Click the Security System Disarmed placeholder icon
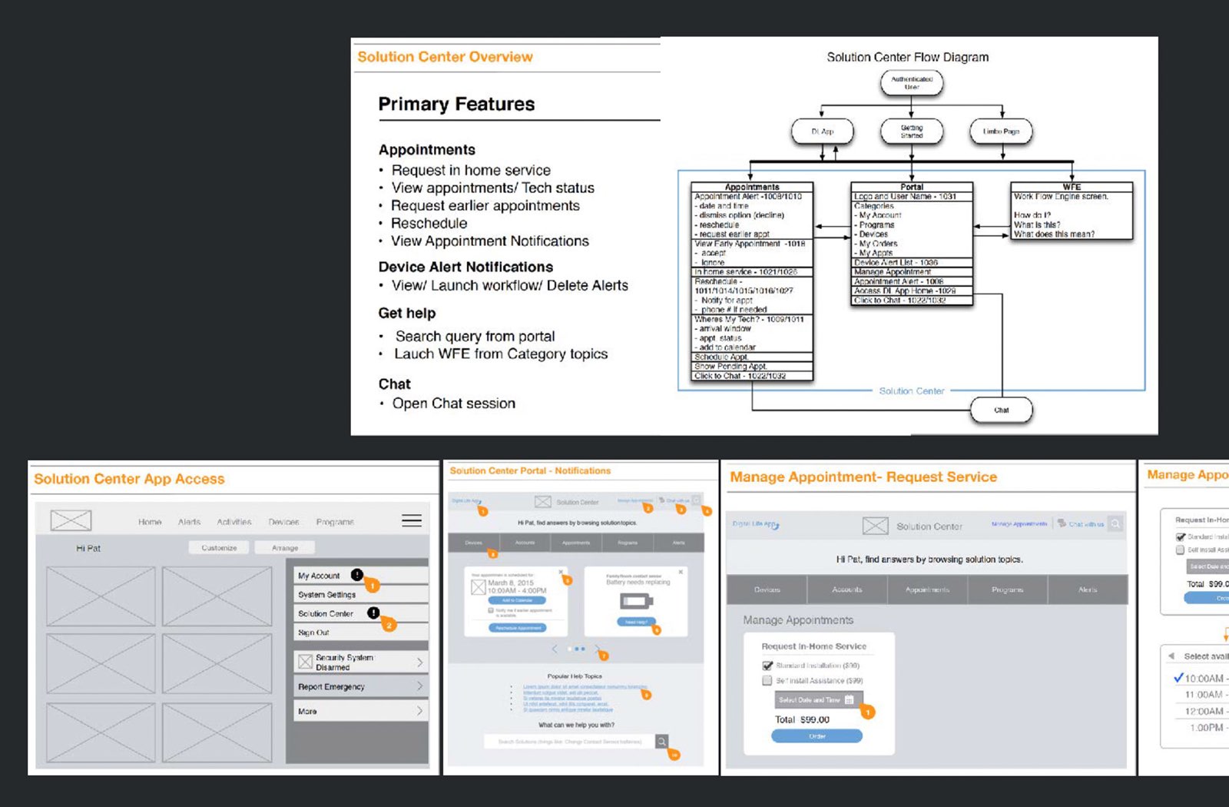Image resolution: width=1229 pixels, height=807 pixels. (x=305, y=661)
